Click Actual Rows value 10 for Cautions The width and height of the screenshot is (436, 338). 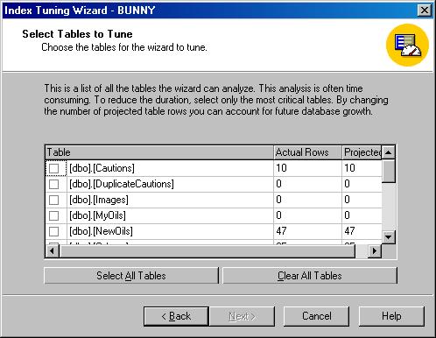pos(281,168)
